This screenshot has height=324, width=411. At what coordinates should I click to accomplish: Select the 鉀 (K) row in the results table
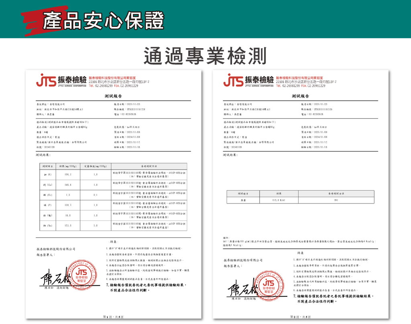coord(112,175)
